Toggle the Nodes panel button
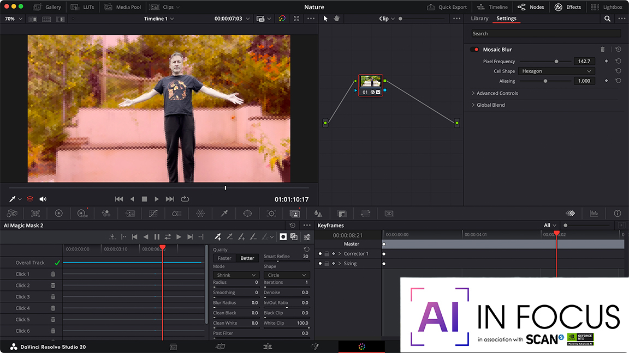 pyautogui.click(x=531, y=7)
